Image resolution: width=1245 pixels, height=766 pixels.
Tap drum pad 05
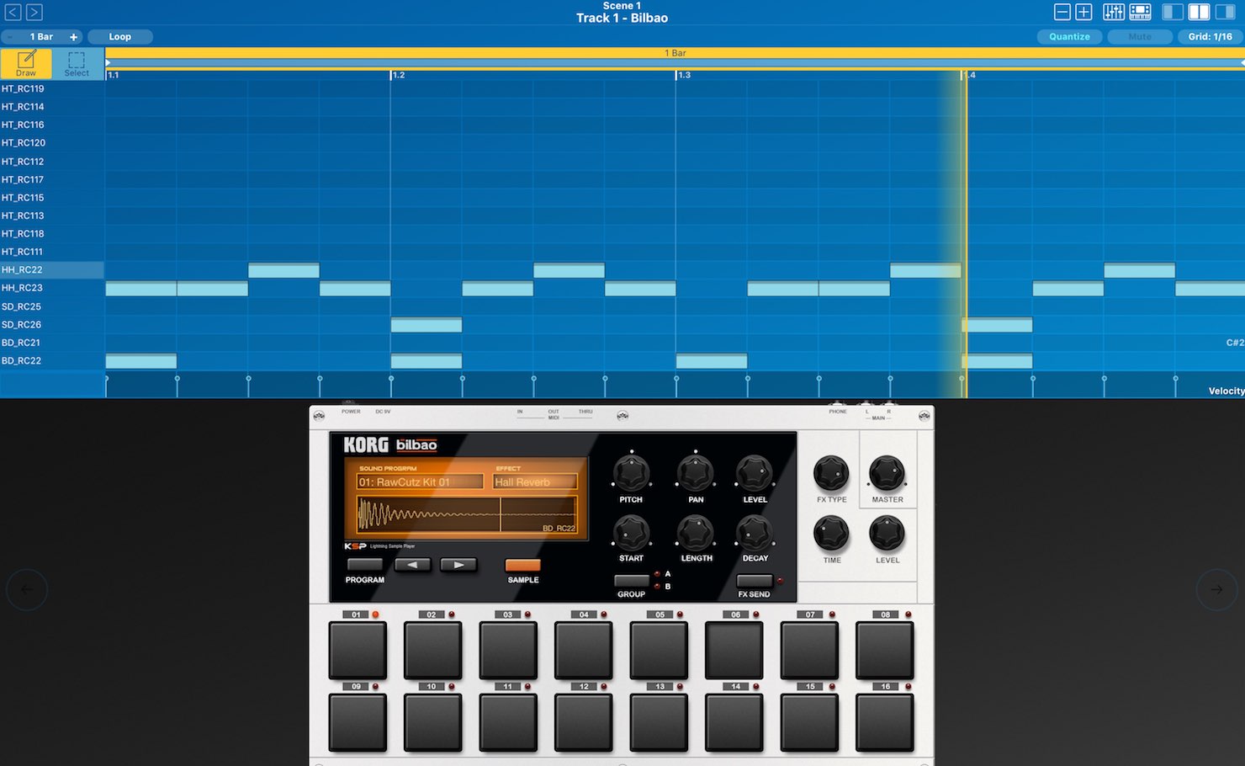[x=659, y=650]
